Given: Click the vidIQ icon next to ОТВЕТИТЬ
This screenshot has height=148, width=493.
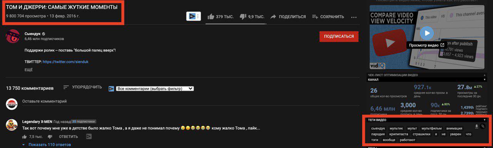Looking at the screenshot, I should (x=89, y=136).
